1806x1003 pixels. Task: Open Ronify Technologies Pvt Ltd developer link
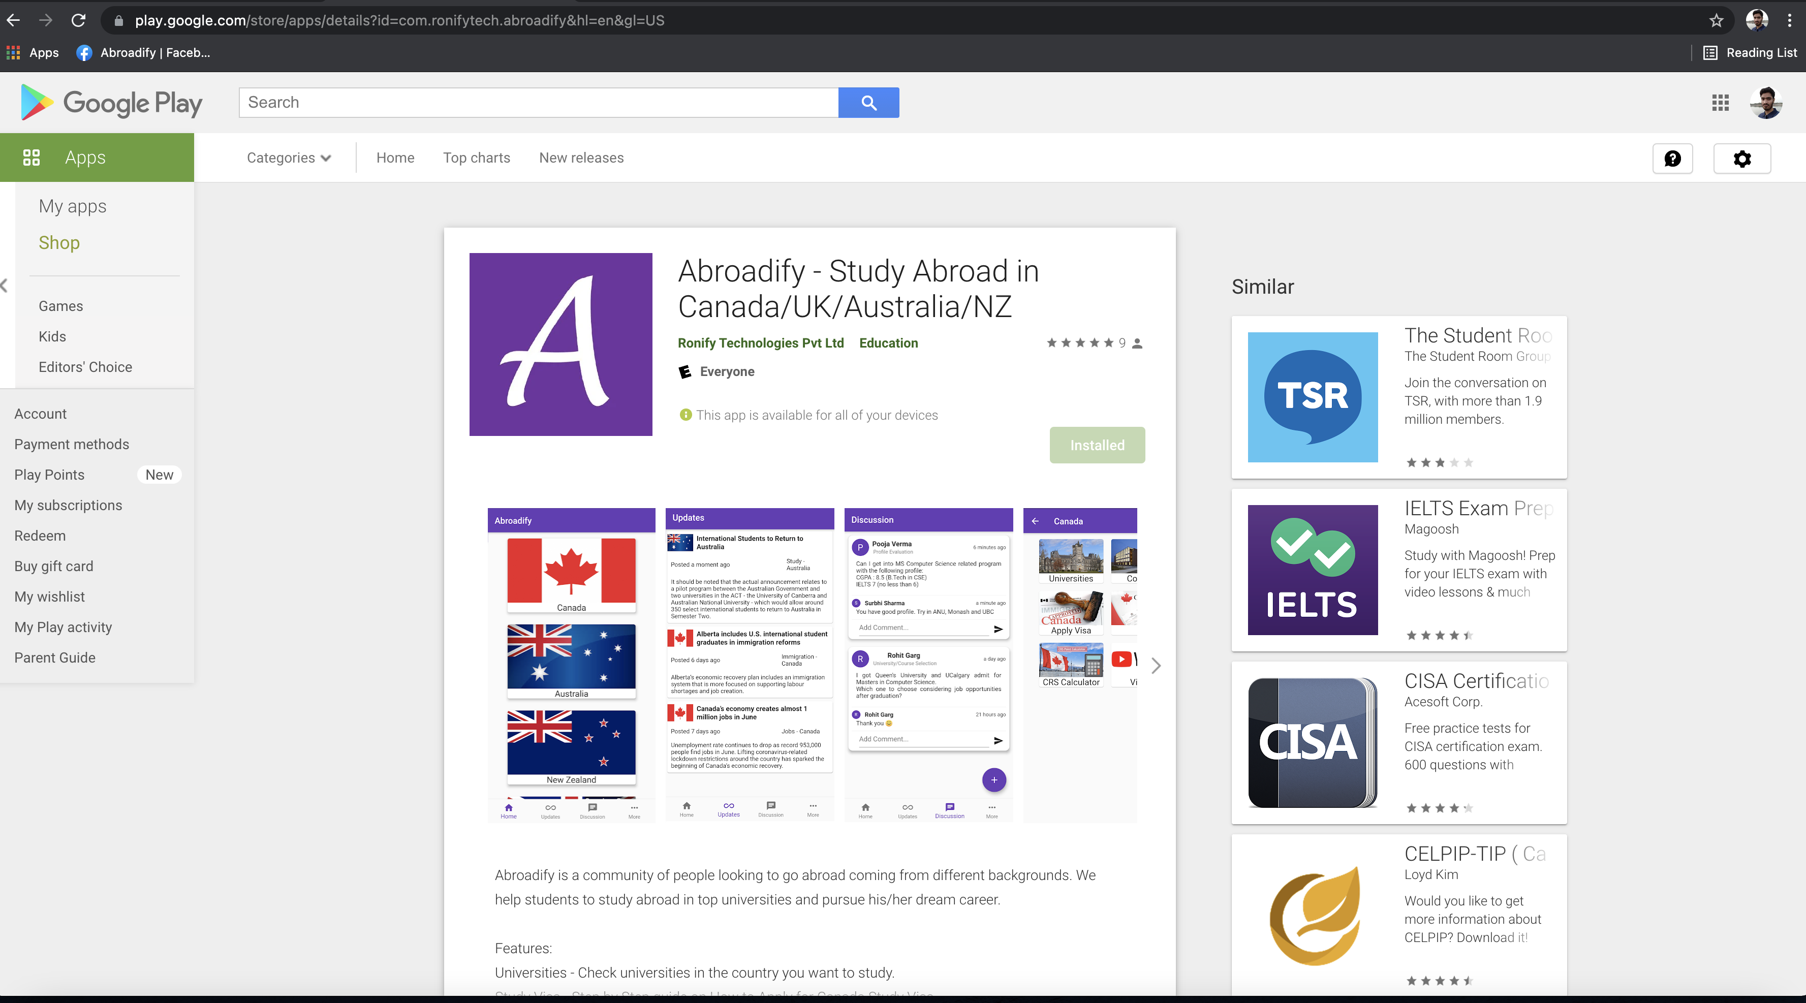coord(760,343)
